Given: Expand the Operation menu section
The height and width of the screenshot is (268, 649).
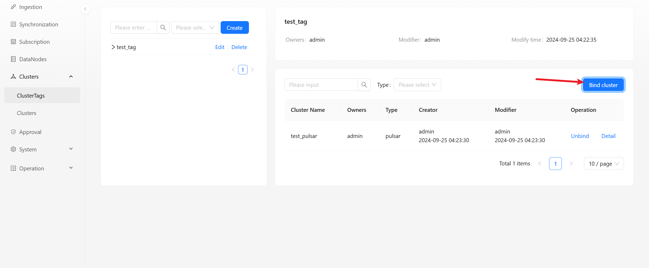Looking at the screenshot, I should pyautogui.click(x=71, y=168).
